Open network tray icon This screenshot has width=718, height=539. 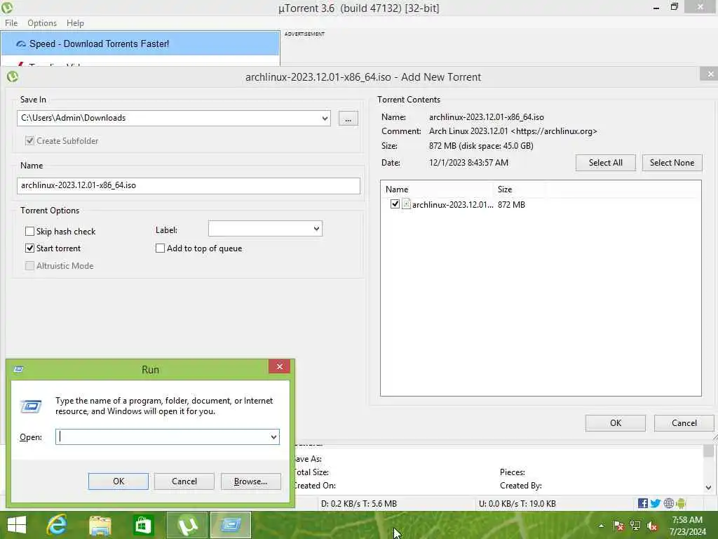[x=635, y=526]
